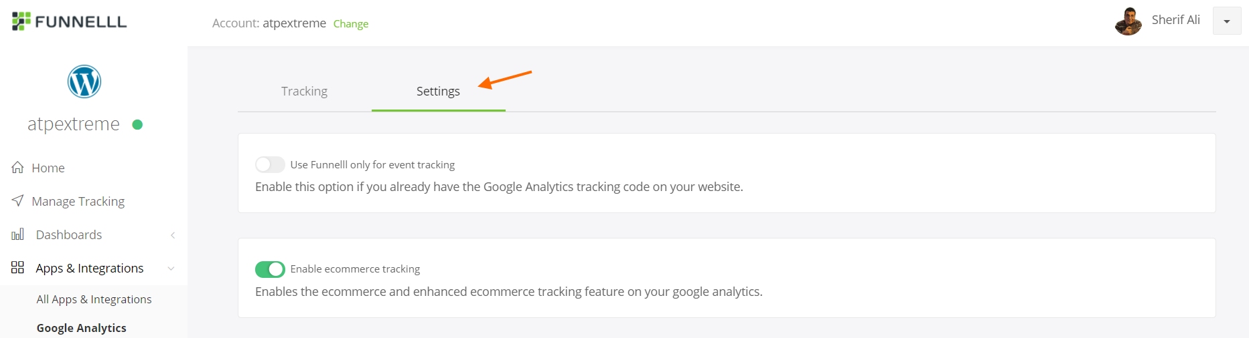The height and width of the screenshot is (338, 1249).
Task: Expand the Dashboards submenu chevron
Action: (173, 235)
